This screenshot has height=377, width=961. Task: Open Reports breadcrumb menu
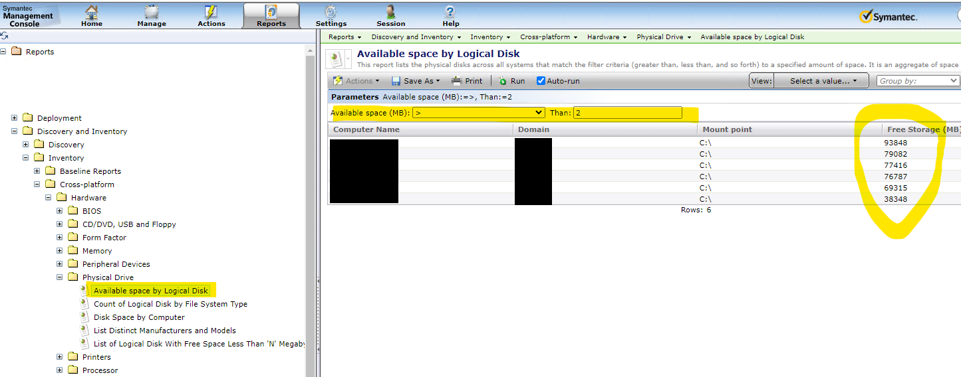(x=344, y=37)
